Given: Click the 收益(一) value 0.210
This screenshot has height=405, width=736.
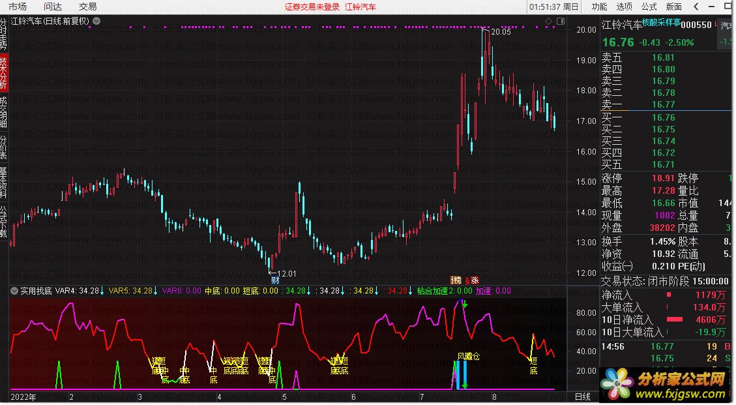Looking at the screenshot, I should click(x=663, y=266).
